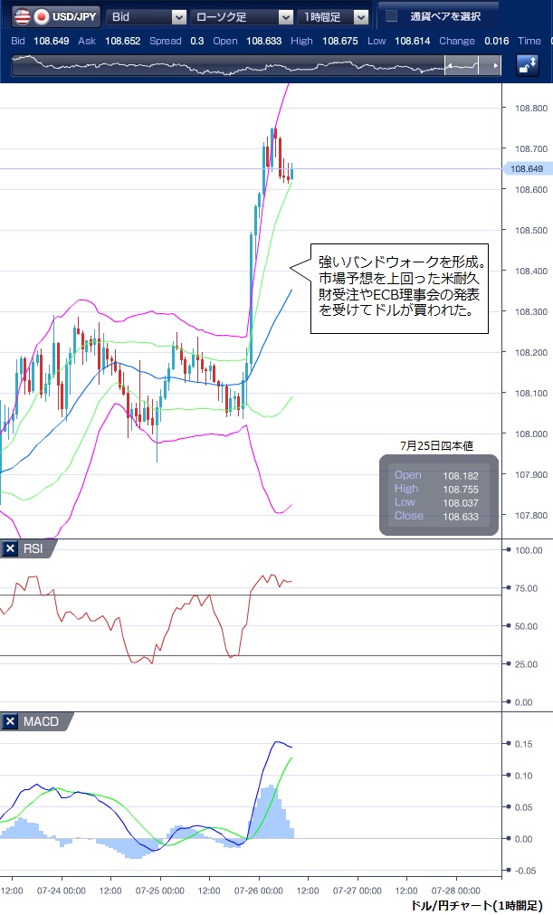Close the RSI indicator panel
The height and width of the screenshot is (915, 553).
pyautogui.click(x=10, y=548)
